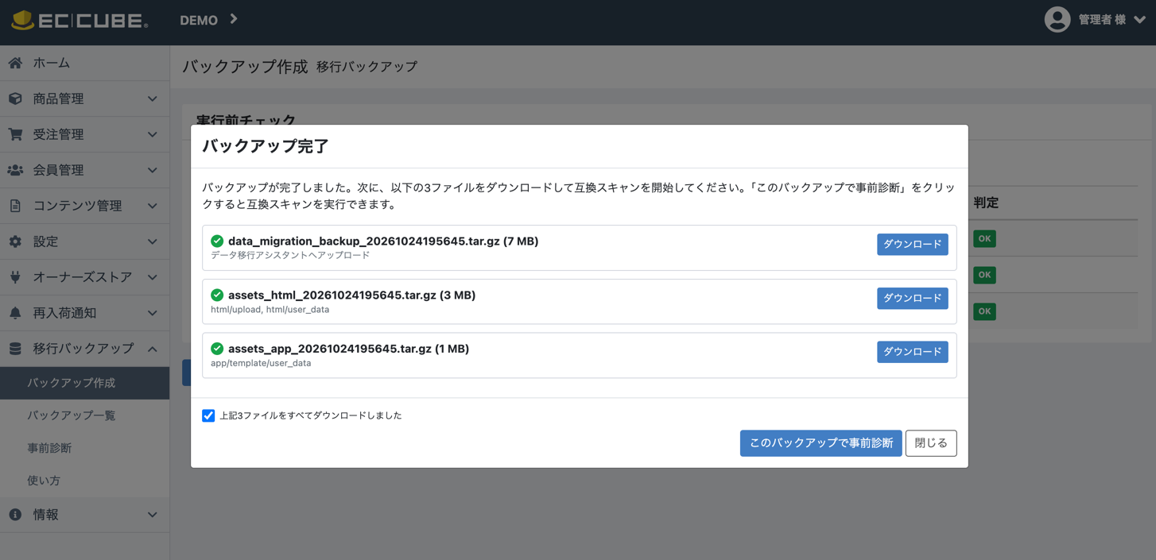
Task: Click green check icon beside assets_app file
Action: pos(217,348)
